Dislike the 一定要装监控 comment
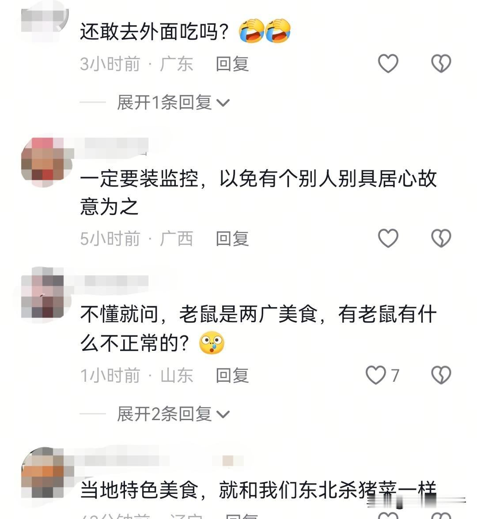Image resolution: width=477 pixels, height=519 pixels. coord(441,238)
